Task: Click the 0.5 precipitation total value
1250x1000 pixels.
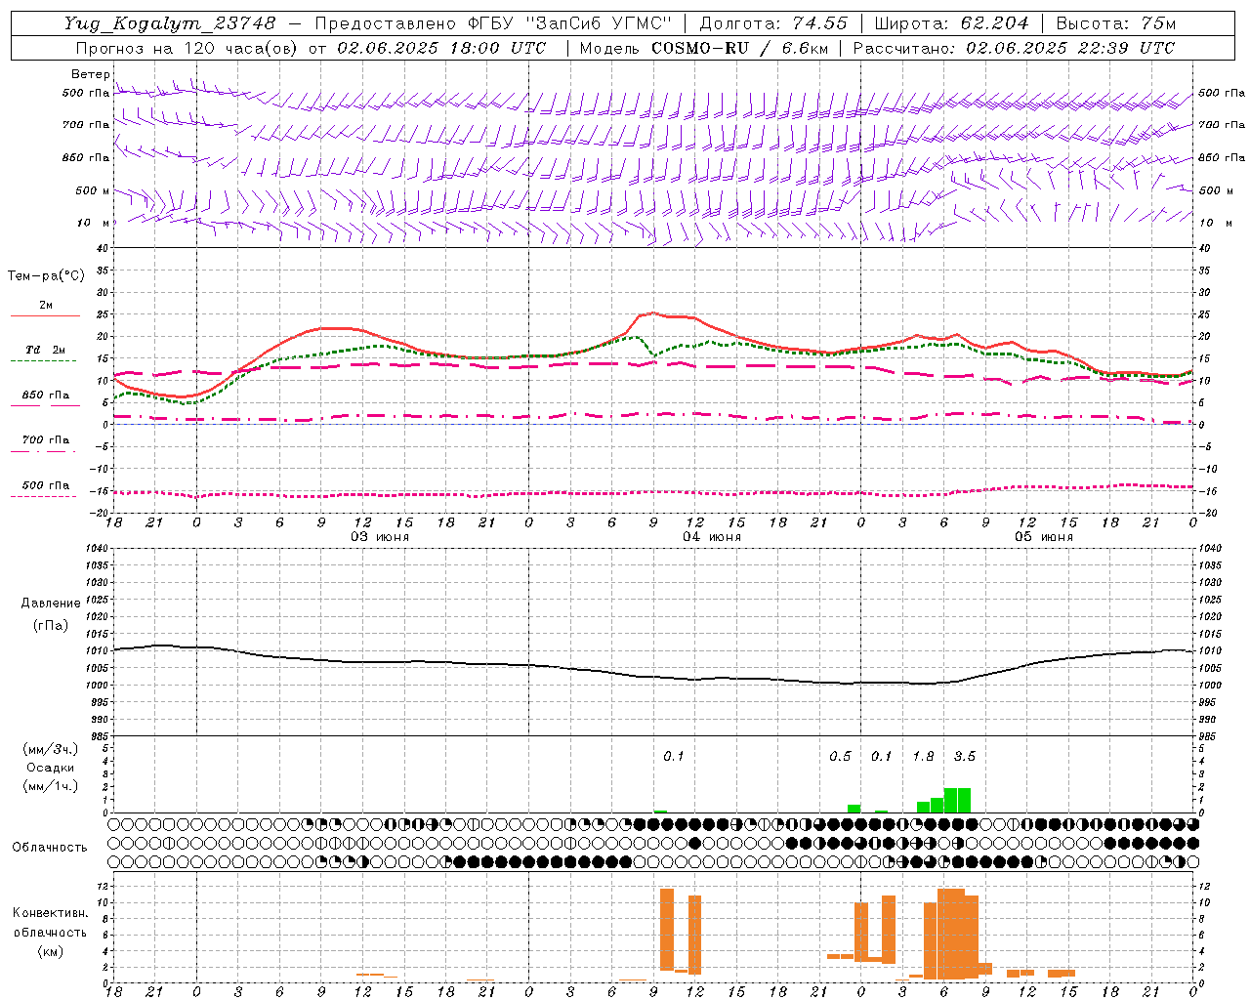Action: (x=840, y=757)
